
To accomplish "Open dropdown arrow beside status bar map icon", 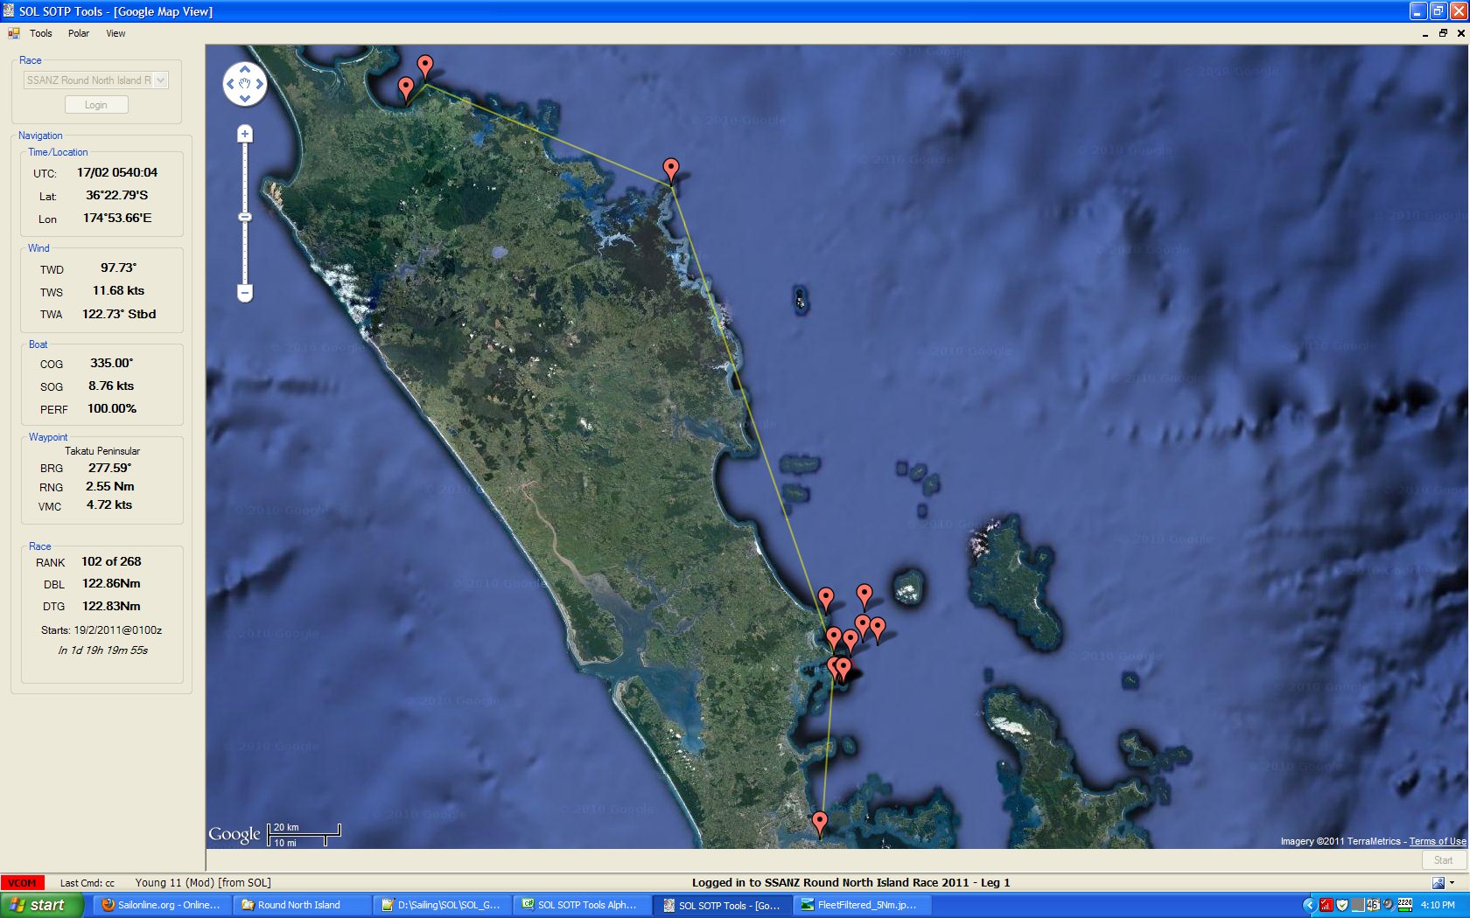I will click(1452, 883).
